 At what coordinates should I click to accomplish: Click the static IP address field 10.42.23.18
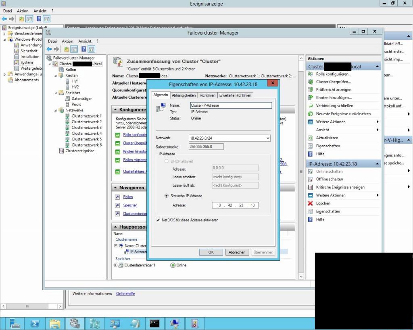[235, 205]
